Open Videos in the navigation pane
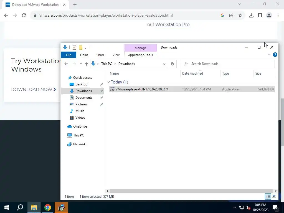This screenshot has height=213, width=284. click(80, 118)
